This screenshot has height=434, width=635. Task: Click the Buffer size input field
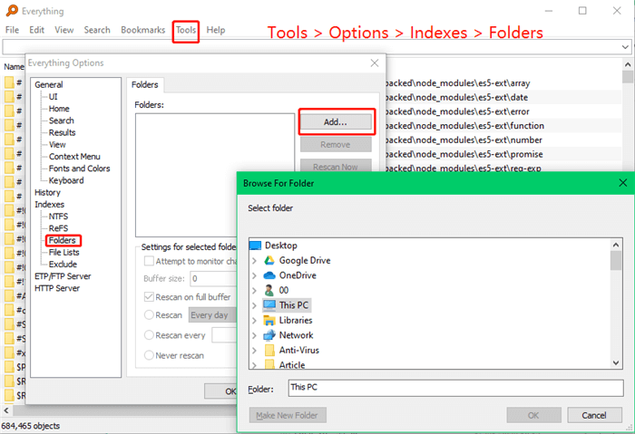[214, 279]
